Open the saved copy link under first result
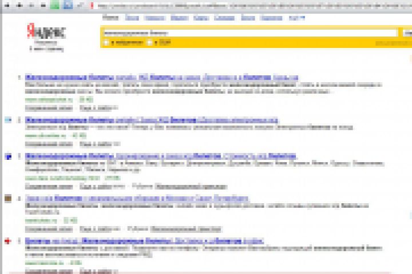The width and height of the screenshot is (412, 274). click(49, 108)
